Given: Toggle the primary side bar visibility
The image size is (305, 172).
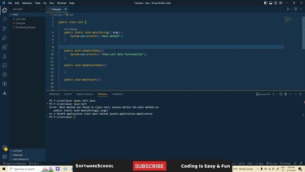Looking at the screenshot, I should pos(266,3).
